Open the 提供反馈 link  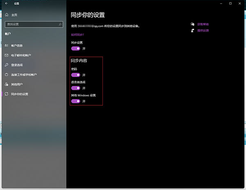pyautogui.click(x=203, y=30)
